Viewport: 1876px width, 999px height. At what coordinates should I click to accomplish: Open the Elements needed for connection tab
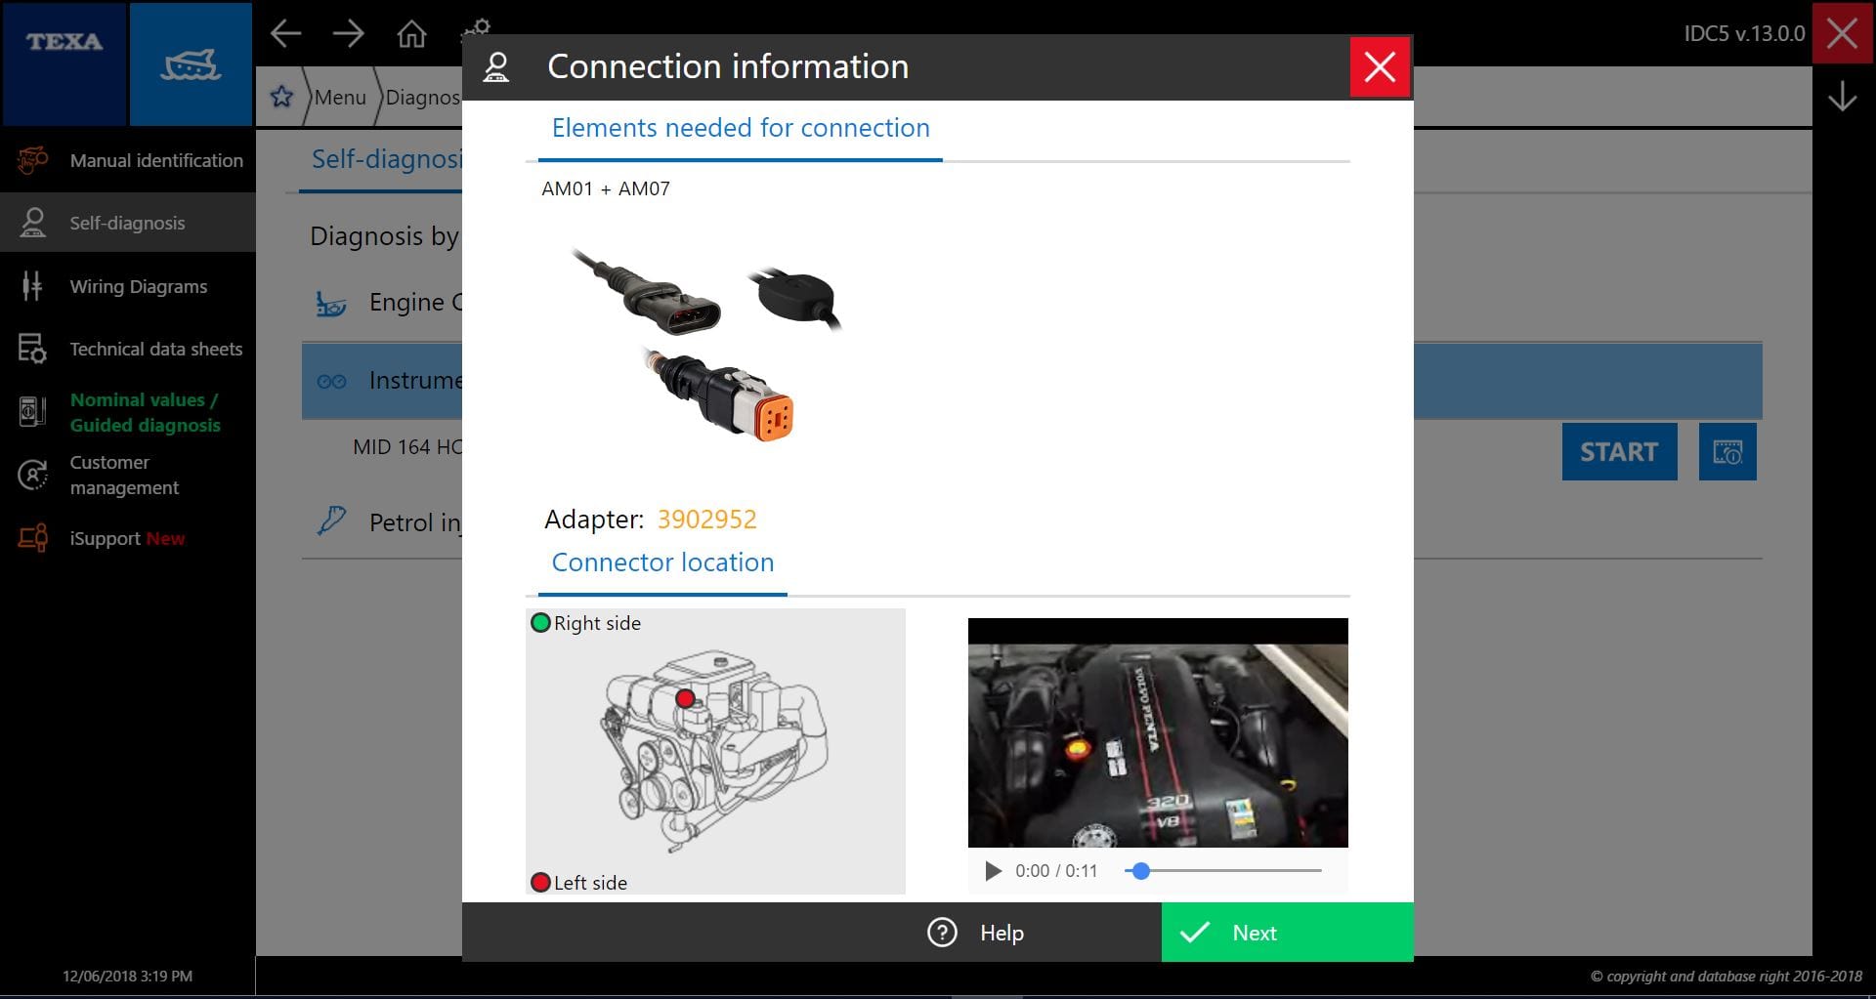[741, 128]
